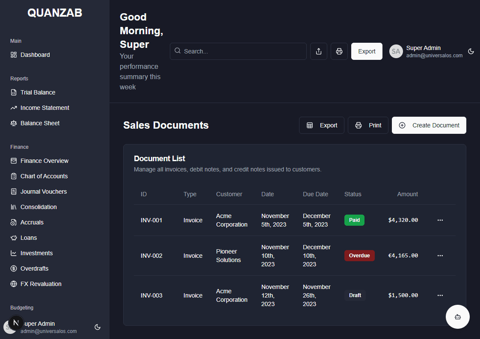
Task: Go to Finance Overview
Action: point(44,161)
